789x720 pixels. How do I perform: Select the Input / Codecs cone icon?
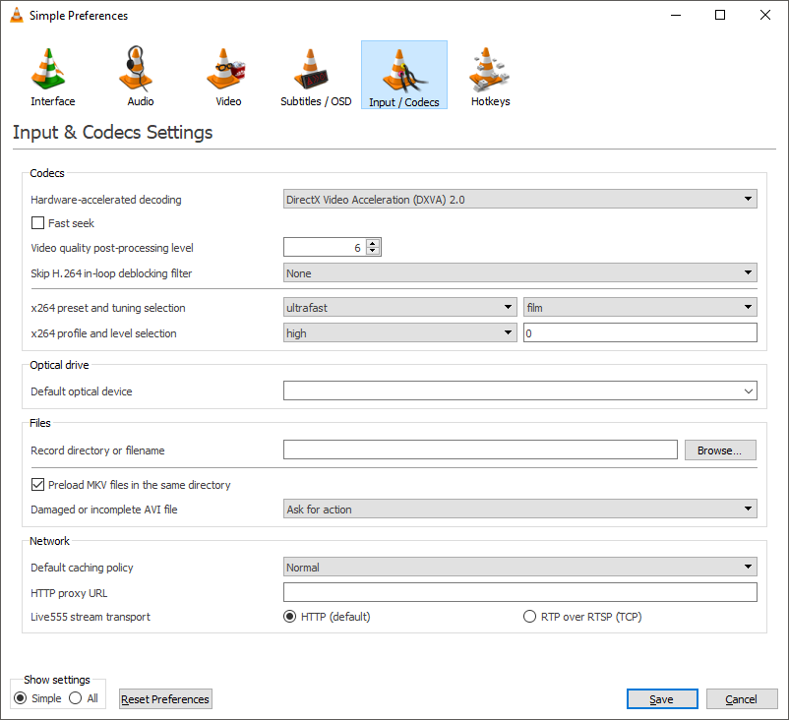(x=404, y=71)
